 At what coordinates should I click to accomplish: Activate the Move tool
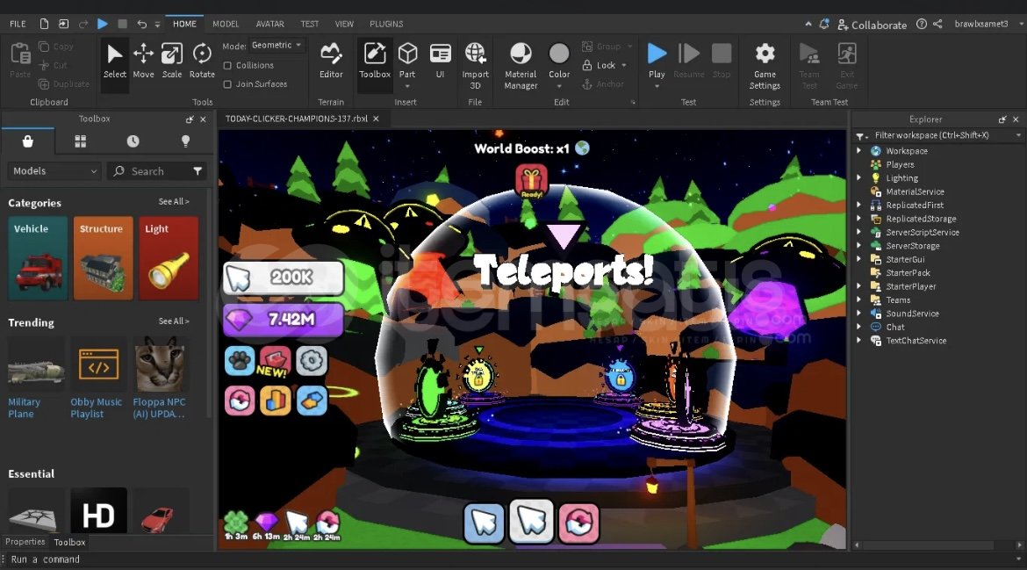(143, 61)
